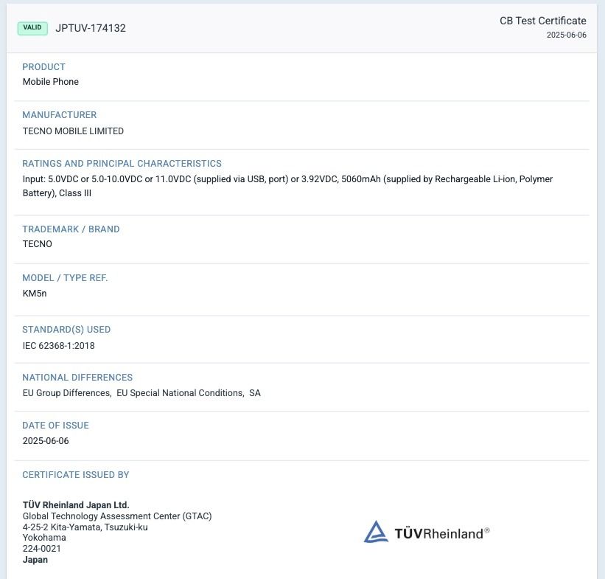Click the green VALID status badge
The height and width of the screenshot is (579, 605).
pyautogui.click(x=32, y=28)
